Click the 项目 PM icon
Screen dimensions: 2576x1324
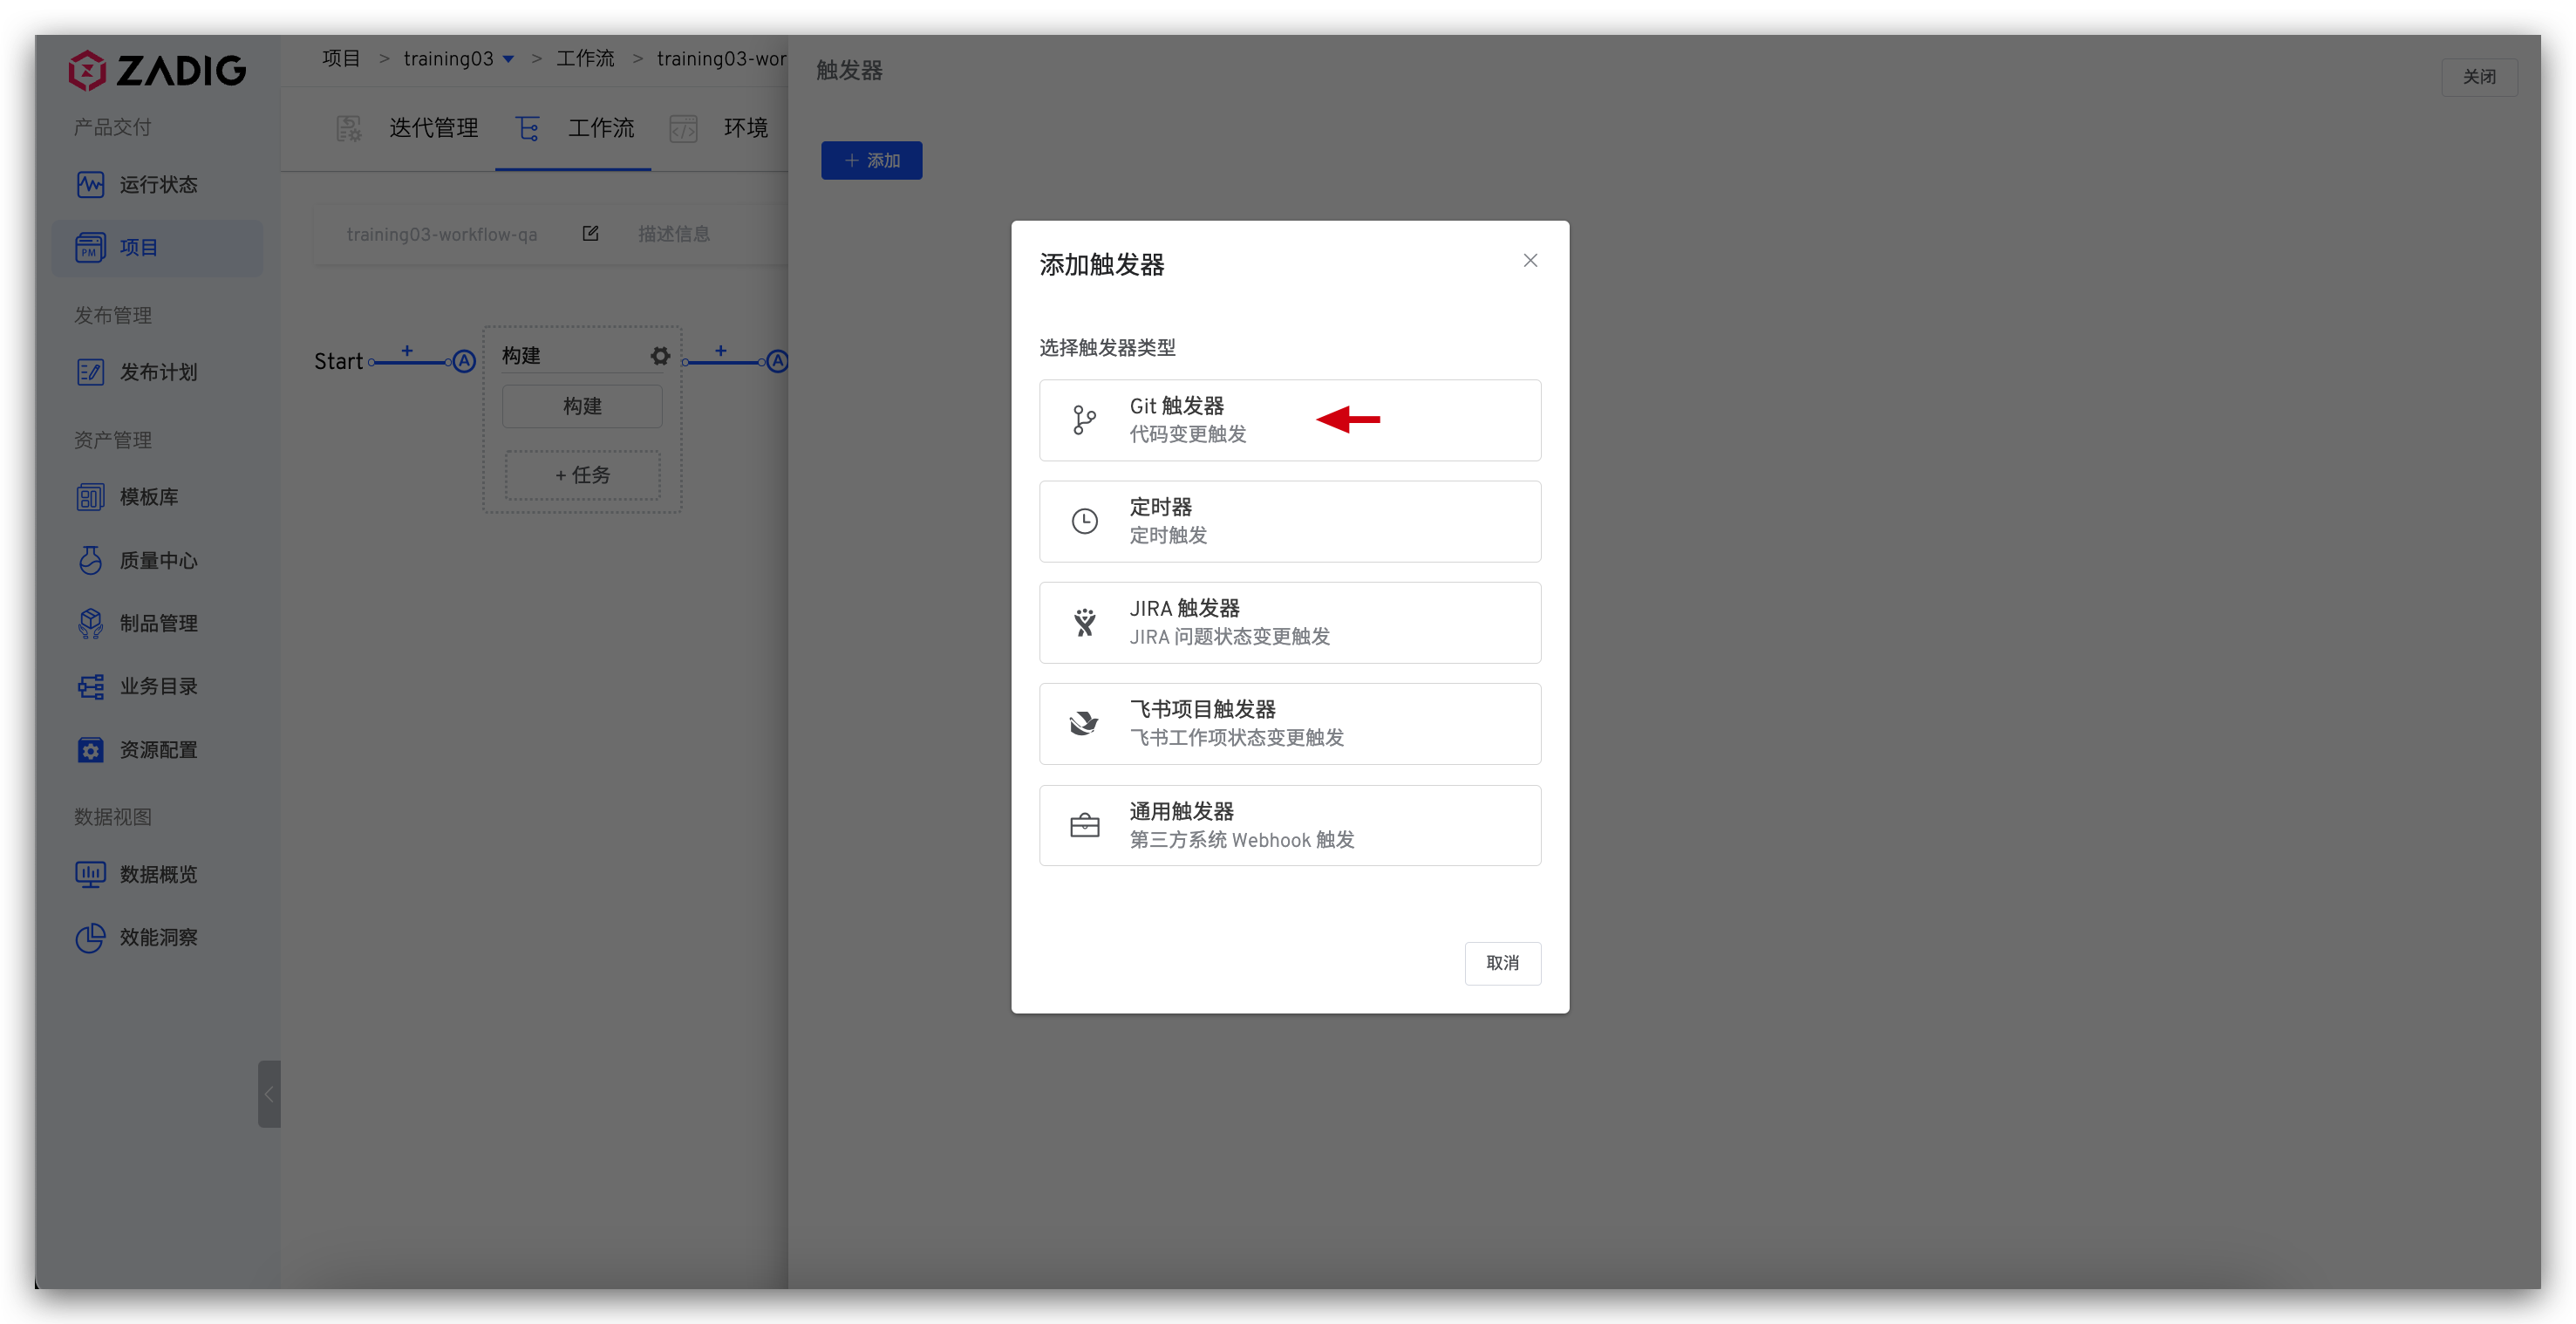click(90, 248)
